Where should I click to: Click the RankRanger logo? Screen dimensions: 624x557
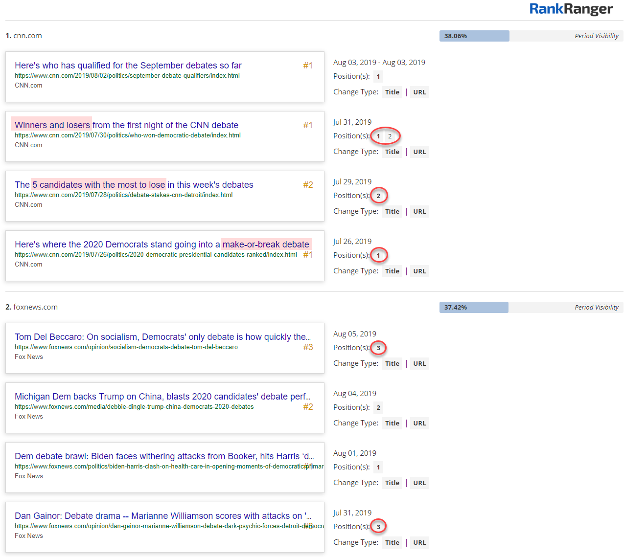[571, 9]
